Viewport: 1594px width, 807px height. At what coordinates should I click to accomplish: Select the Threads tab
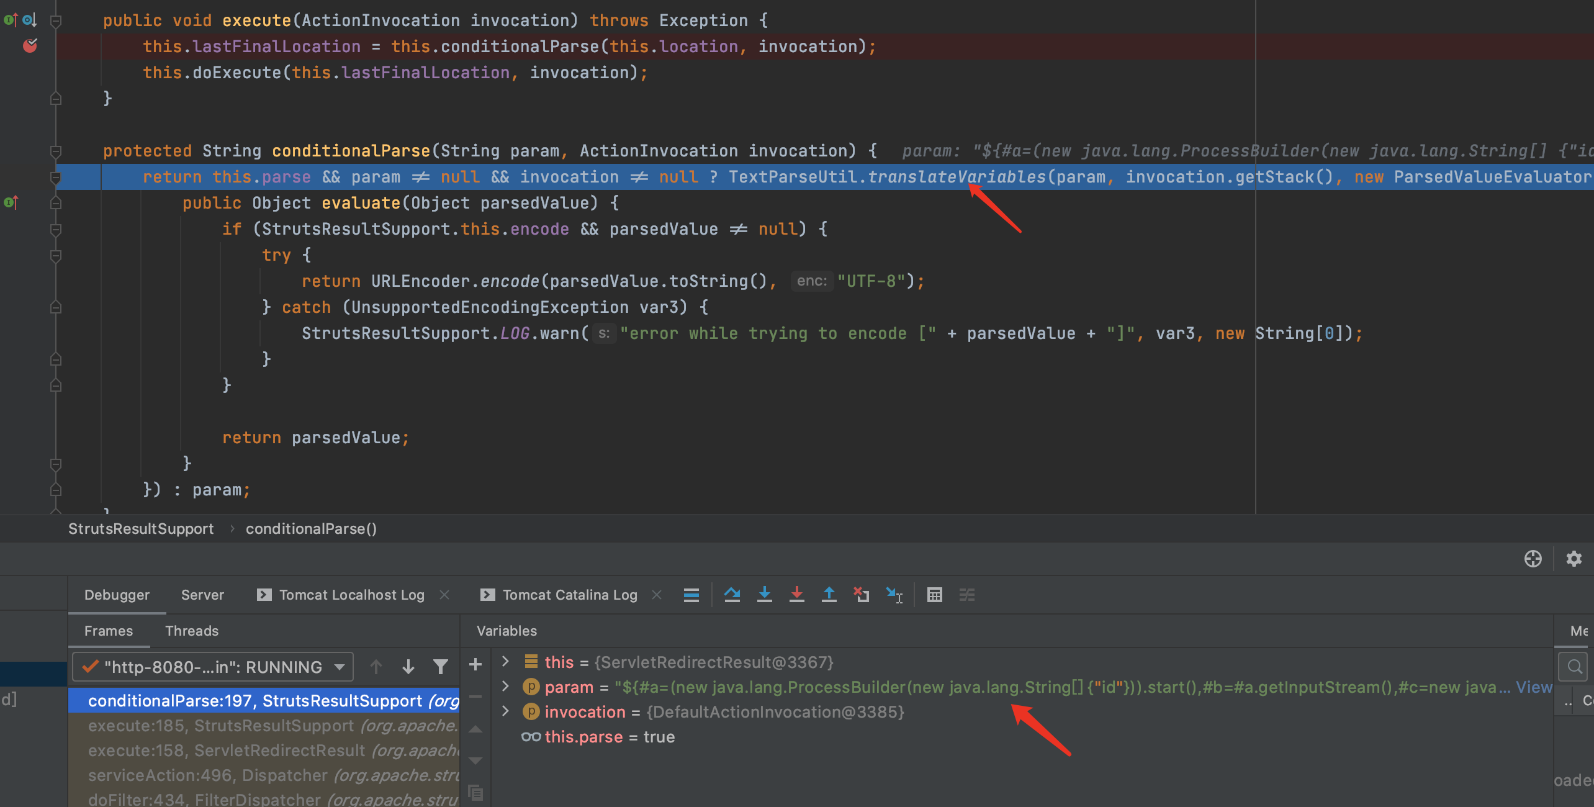pyautogui.click(x=192, y=631)
